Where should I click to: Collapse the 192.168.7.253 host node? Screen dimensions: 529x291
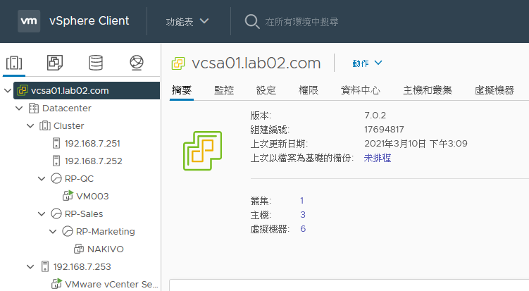click(x=30, y=267)
